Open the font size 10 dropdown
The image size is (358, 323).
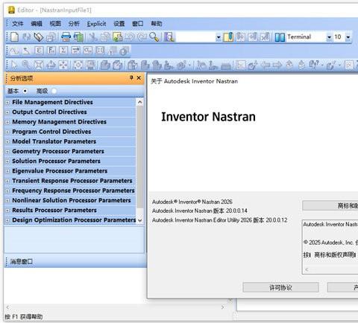point(348,37)
